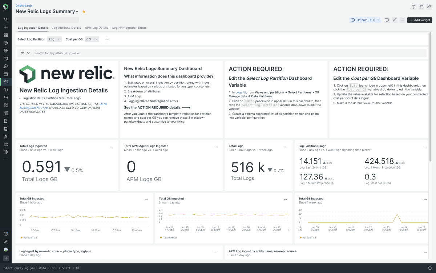Screen dimensions: 436x273
Task: Open the Default (EDT) time picker
Action: pyautogui.click(x=365, y=20)
